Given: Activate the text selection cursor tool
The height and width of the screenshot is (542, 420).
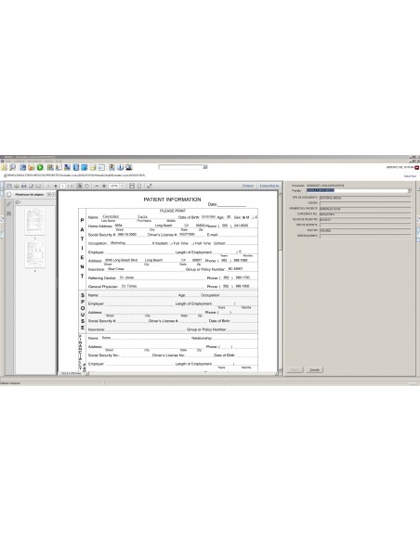Looking at the screenshot, I should [x=80, y=186].
